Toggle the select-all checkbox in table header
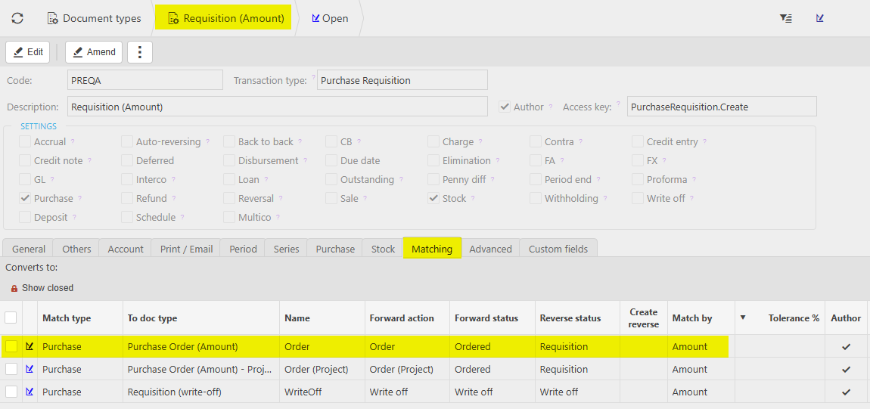The width and height of the screenshot is (870, 409). click(11, 318)
